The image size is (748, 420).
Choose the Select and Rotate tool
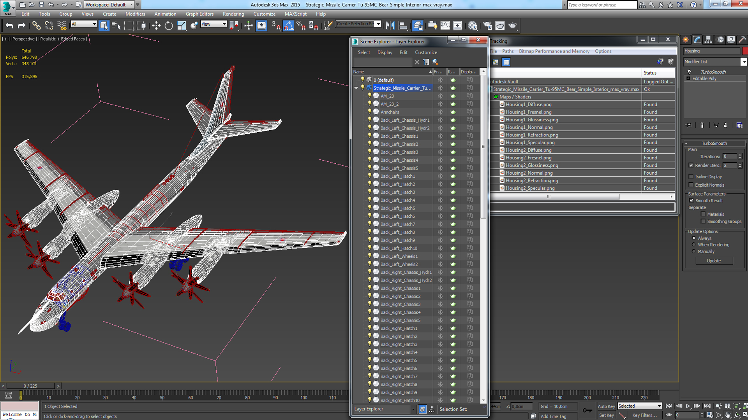click(168, 26)
